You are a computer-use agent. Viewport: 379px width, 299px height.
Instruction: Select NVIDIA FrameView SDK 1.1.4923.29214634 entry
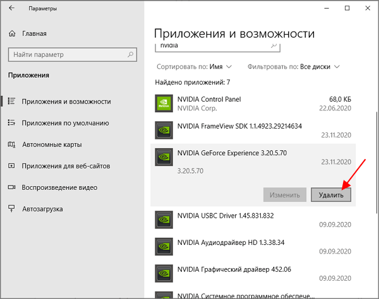[253, 131]
